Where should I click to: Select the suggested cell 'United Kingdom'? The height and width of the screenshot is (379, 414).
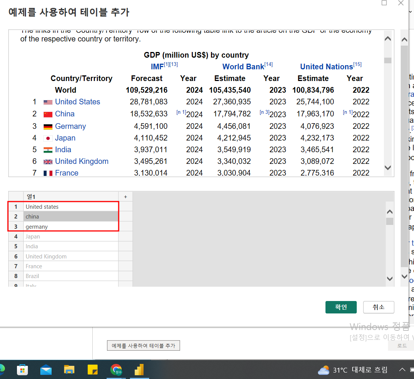coord(71,256)
